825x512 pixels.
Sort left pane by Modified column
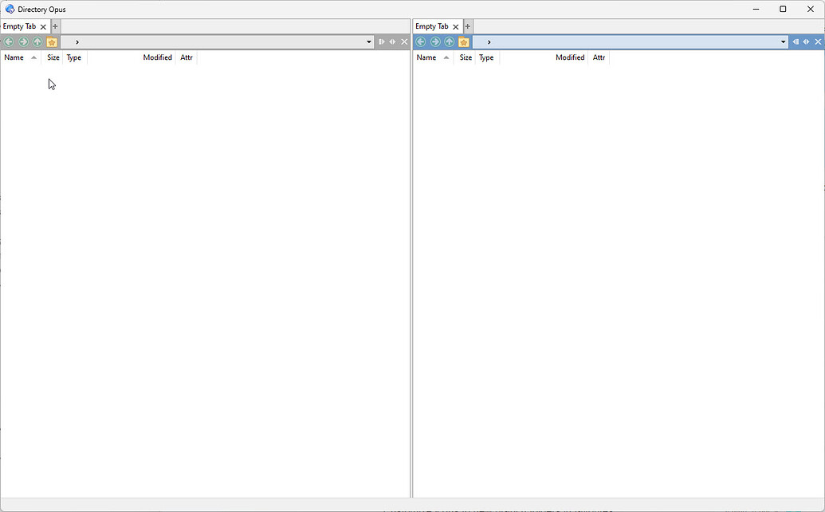[x=132, y=57]
